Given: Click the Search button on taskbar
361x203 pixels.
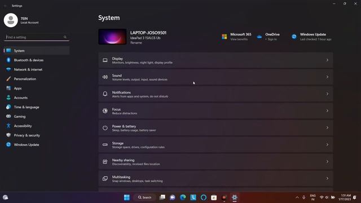Looking at the screenshot, I should [145, 197].
